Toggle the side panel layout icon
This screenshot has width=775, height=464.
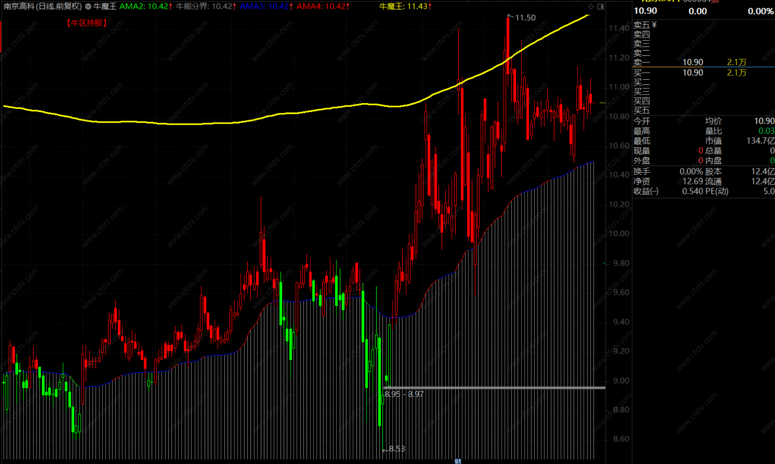click(601, 7)
